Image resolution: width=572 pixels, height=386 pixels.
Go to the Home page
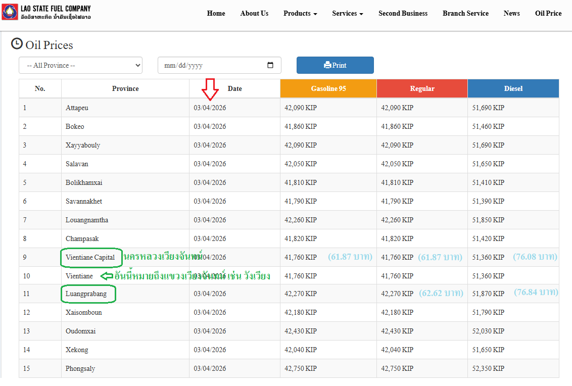[216, 14]
